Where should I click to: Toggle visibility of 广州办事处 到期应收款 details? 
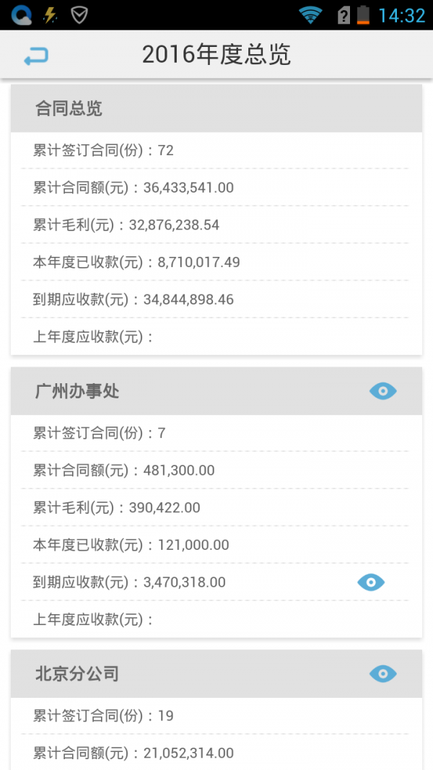tap(371, 582)
